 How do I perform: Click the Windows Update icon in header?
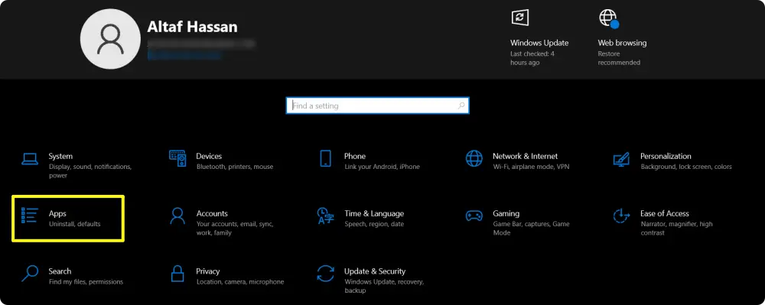519,18
